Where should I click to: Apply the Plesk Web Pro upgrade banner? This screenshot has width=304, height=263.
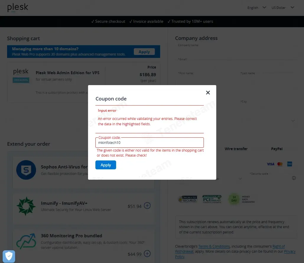coord(144,52)
